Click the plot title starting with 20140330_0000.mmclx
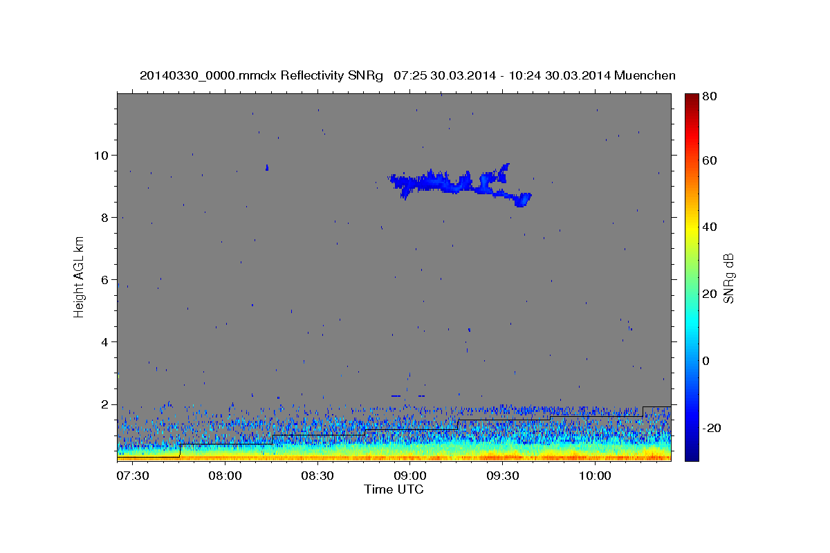 pyautogui.click(x=407, y=75)
